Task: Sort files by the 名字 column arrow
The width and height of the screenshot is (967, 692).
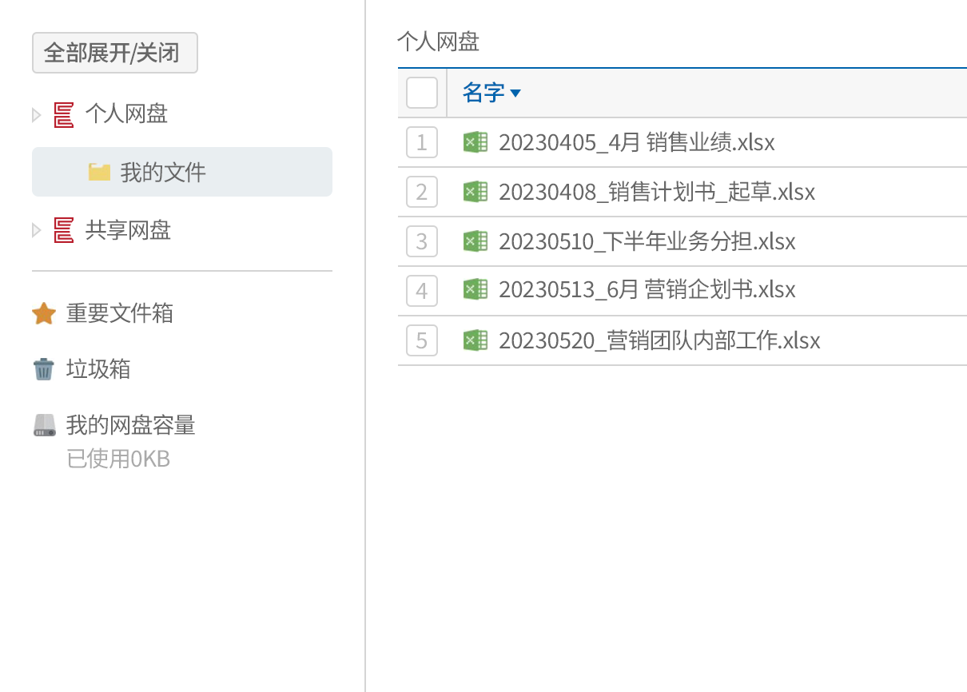Action: pos(515,93)
